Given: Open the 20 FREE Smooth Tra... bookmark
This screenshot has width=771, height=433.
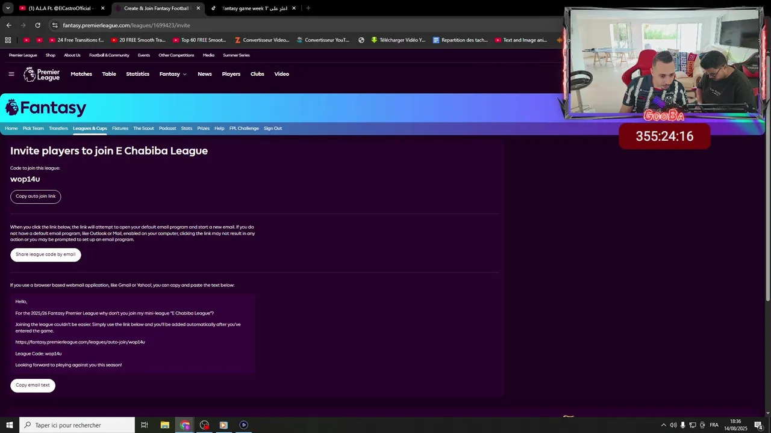Looking at the screenshot, I should click(138, 40).
